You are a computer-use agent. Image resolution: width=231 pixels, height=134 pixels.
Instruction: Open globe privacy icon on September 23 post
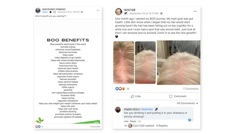[162, 13]
